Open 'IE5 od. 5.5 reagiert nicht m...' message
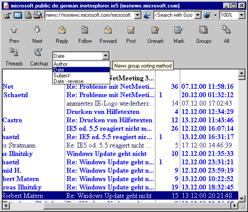248x212 pixels. coord(109,129)
